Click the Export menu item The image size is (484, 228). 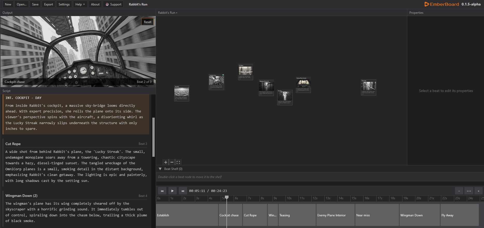[48, 4]
